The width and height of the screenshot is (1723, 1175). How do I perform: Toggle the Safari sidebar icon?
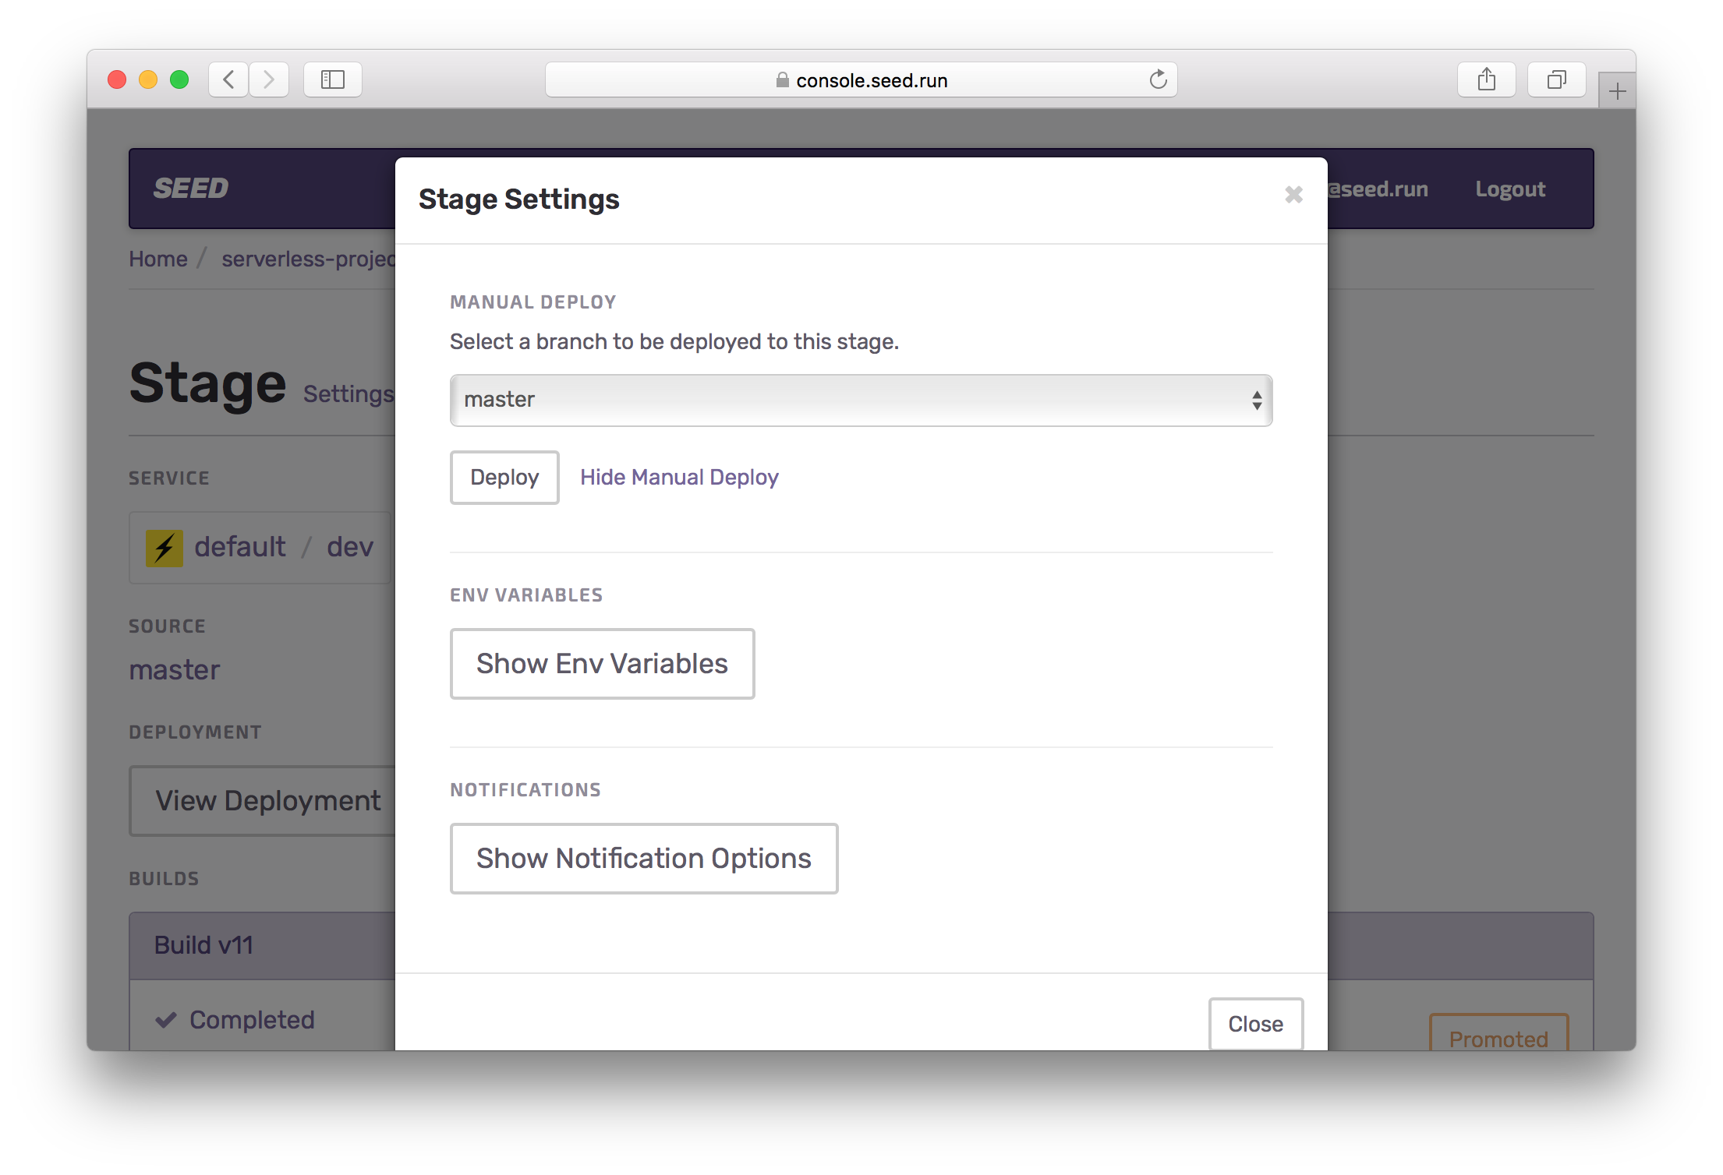pos(333,79)
